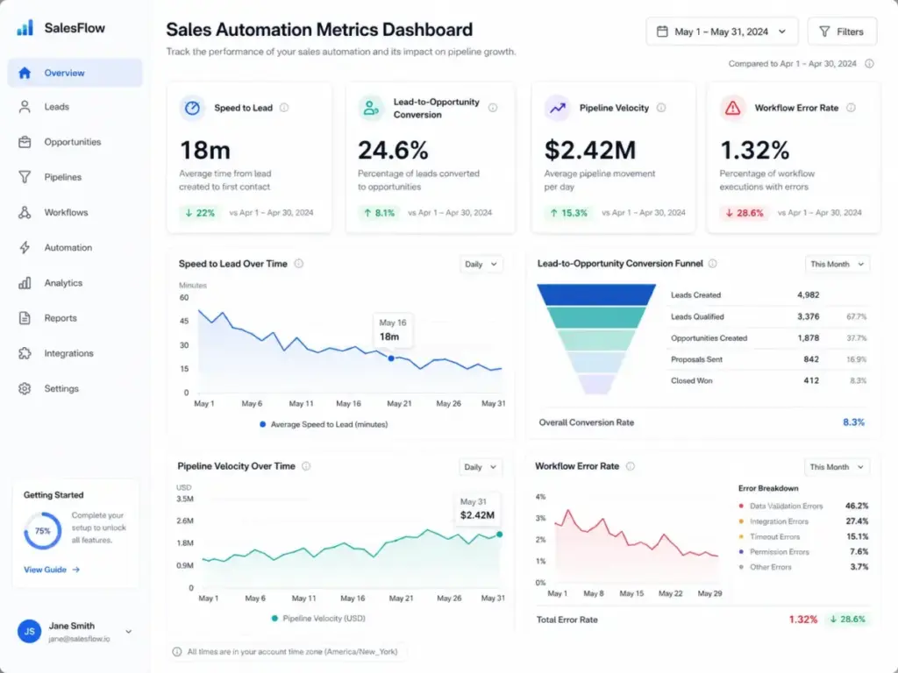Open the Filters button
Viewport: 898px width, 673px height.
pyautogui.click(x=842, y=32)
